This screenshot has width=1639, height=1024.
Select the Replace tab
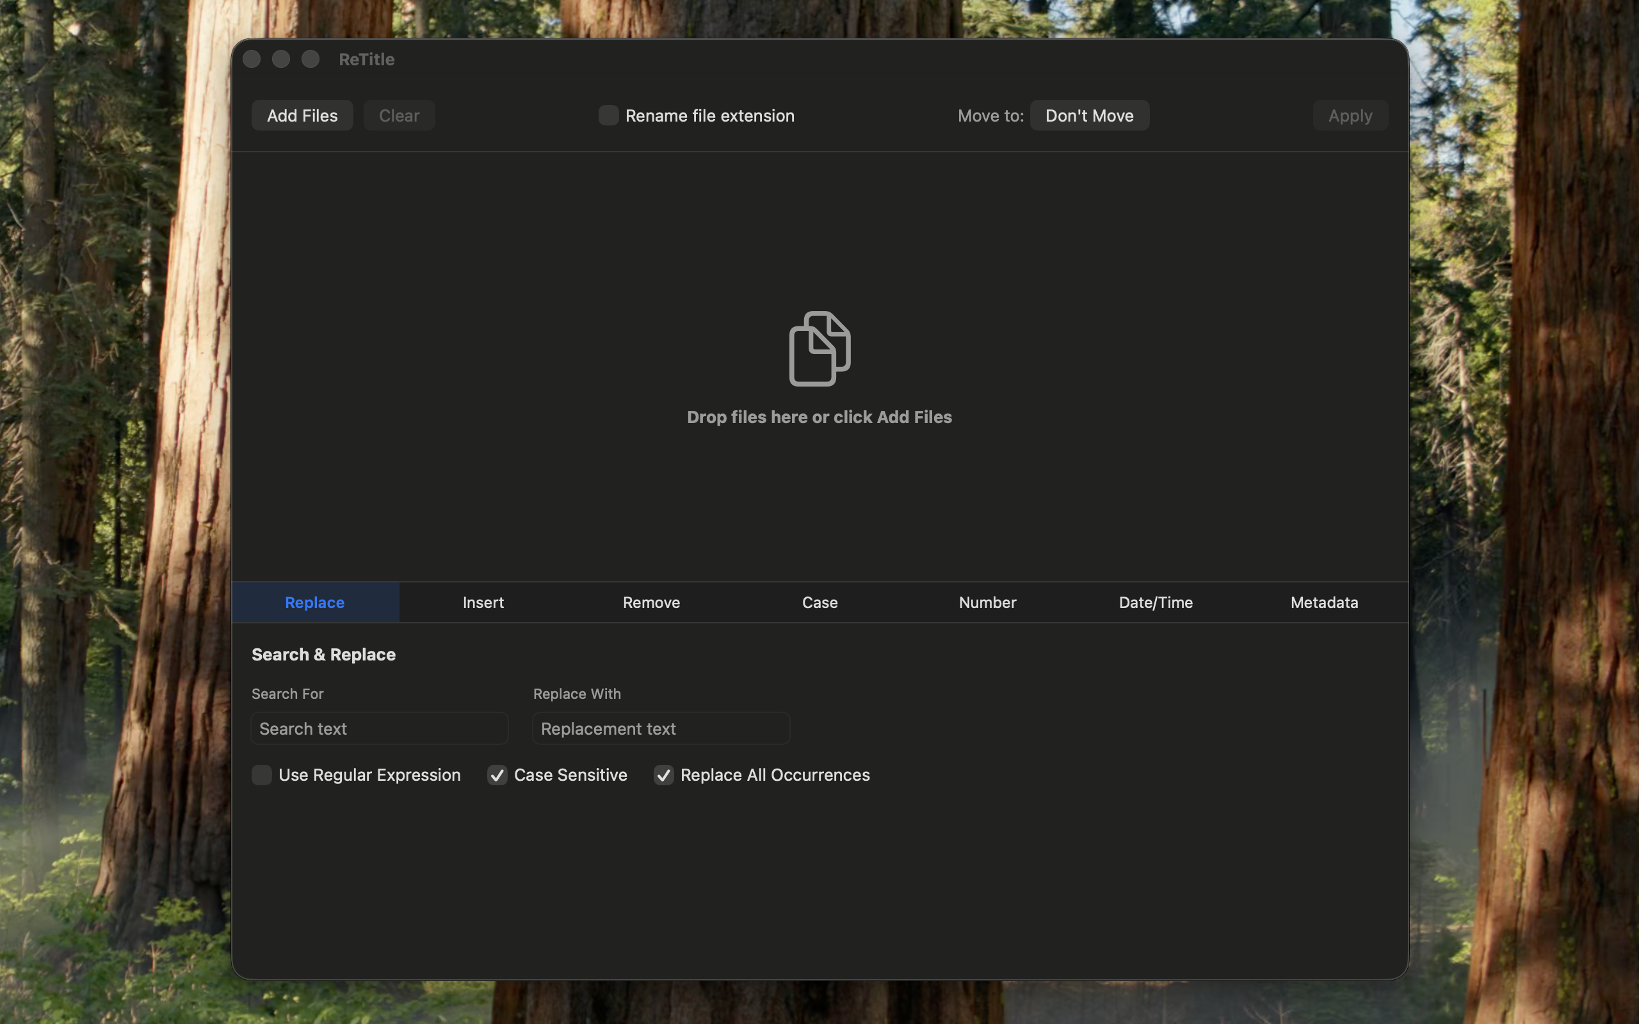coord(314,602)
